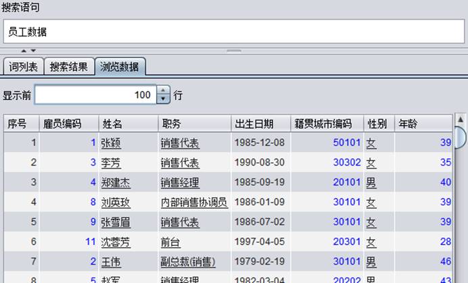
Task: Open the 搜索结果 tab
Action: coord(69,67)
